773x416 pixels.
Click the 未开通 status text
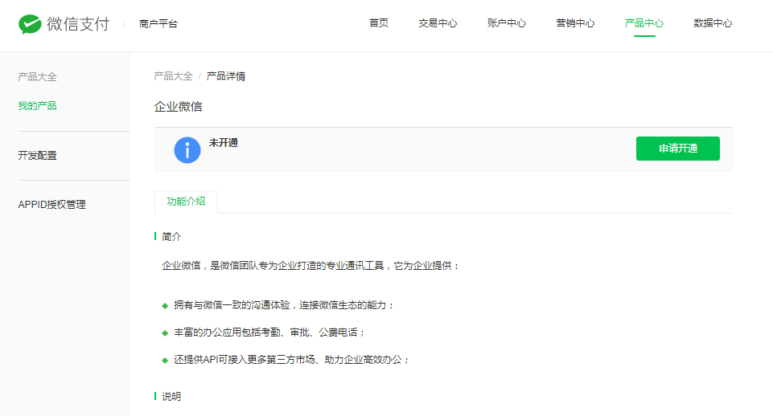coord(224,143)
